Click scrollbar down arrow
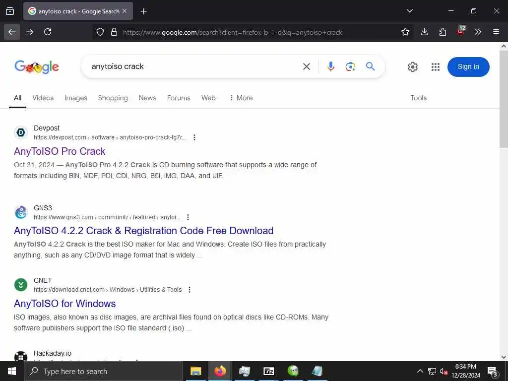 tap(504, 357)
